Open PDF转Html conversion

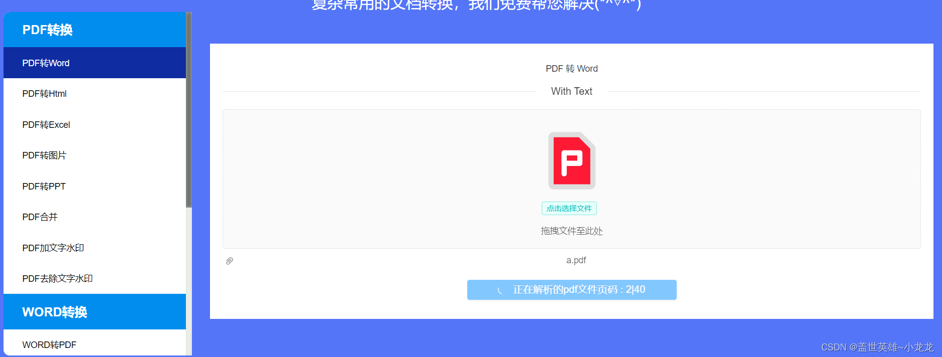pos(94,94)
